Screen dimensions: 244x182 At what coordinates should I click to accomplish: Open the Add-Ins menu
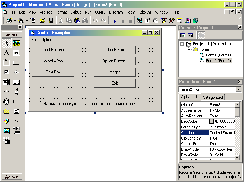point(145,12)
